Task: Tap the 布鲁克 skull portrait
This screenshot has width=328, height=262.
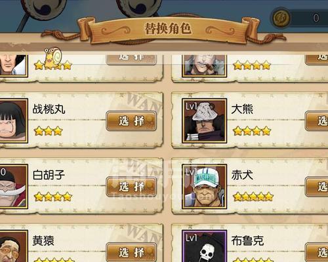Action: coord(204,246)
